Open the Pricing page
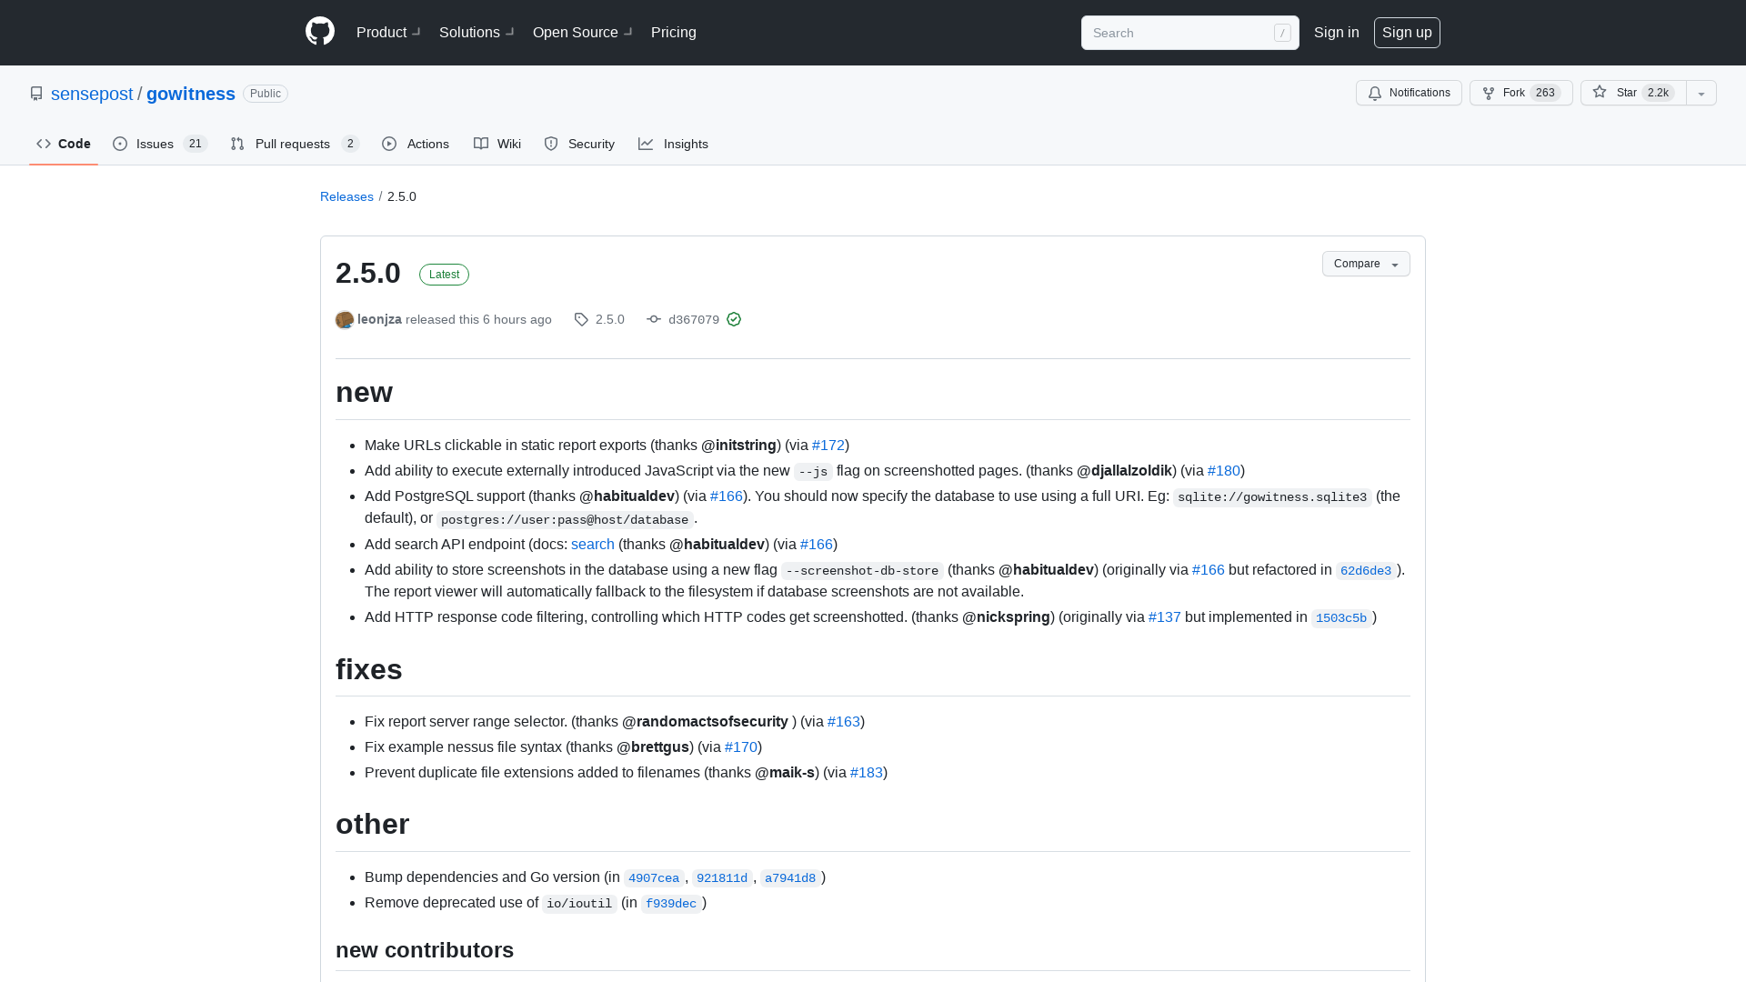Viewport: 1746px width, 982px height. point(674,32)
